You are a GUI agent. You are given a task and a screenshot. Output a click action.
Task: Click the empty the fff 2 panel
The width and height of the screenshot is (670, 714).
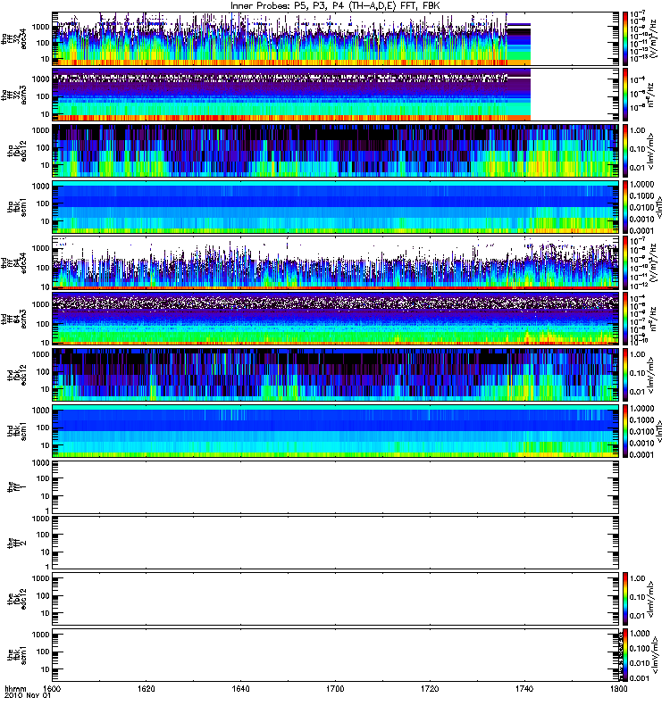pos(336,543)
